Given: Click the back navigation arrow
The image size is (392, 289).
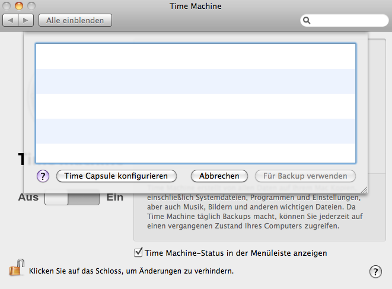Looking at the screenshot, I should [x=10, y=20].
